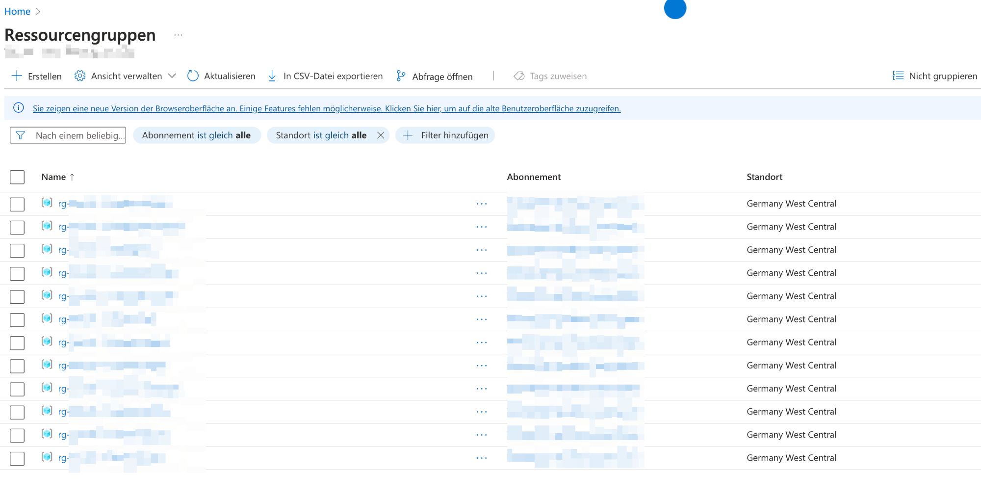Open first row's three-dot context menu

tap(482, 204)
